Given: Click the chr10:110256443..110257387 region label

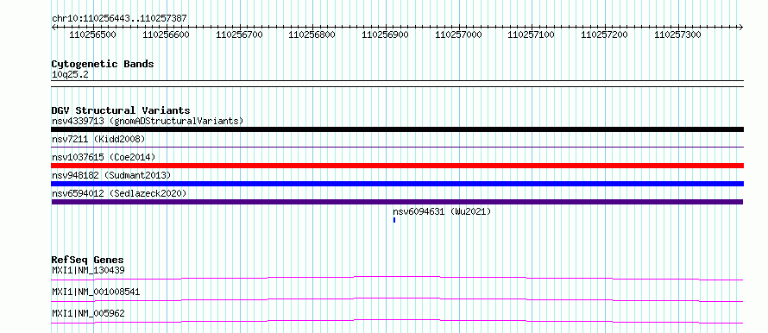Looking at the screenshot, I should [119, 18].
